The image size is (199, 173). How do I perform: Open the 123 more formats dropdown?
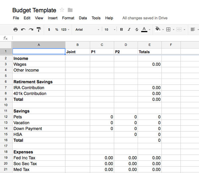pyautogui.click(x=65, y=30)
